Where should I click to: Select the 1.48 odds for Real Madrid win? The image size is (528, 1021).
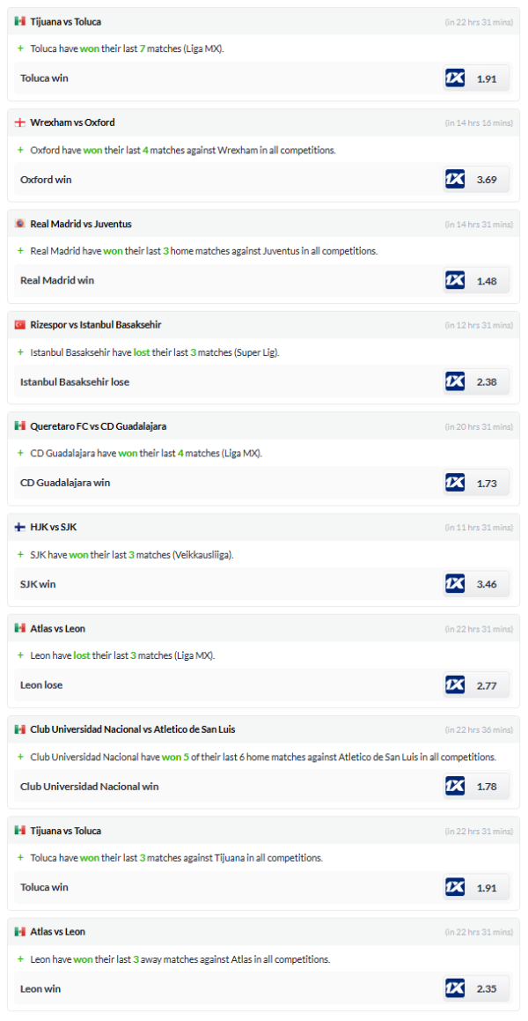(487, 281)
